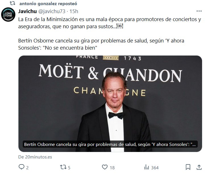
Task: Click the reply count 2
Action: [27, 168]
